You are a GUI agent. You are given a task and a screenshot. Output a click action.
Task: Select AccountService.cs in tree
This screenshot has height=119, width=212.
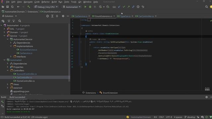tap(28, 50)
